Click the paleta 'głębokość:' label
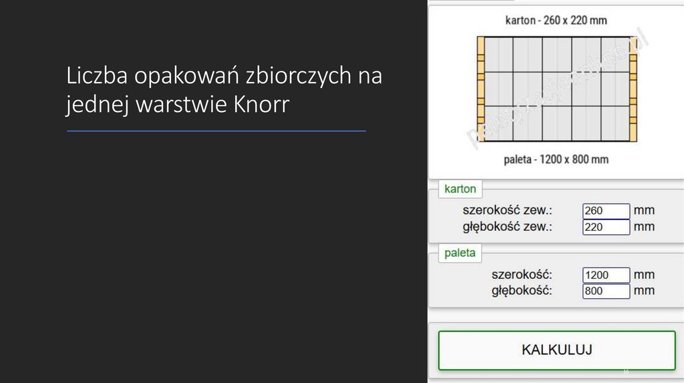 (x=522, y=291)
